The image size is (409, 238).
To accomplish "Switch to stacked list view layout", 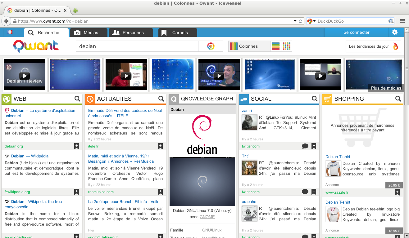I will (276, 46).
